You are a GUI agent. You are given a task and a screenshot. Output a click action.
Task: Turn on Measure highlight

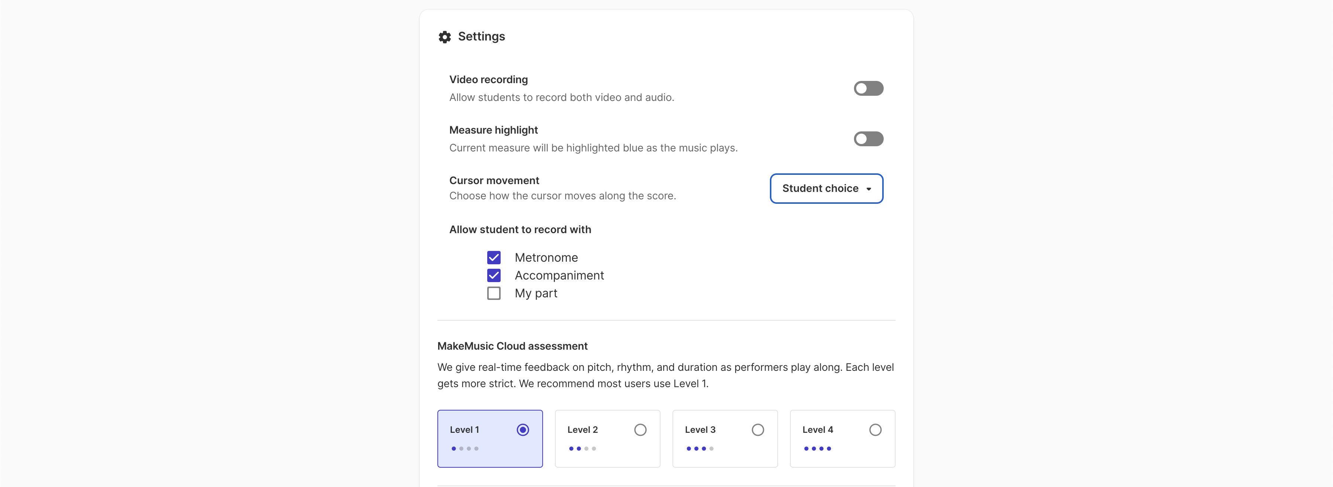[x=868, y=138]
